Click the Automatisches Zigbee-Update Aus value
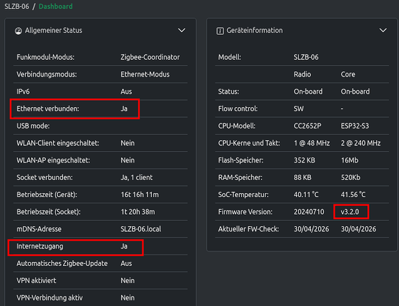 126,264
